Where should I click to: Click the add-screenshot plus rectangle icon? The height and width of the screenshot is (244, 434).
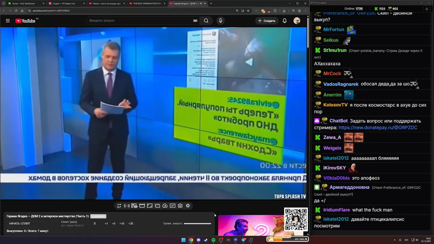coord(173,206)
